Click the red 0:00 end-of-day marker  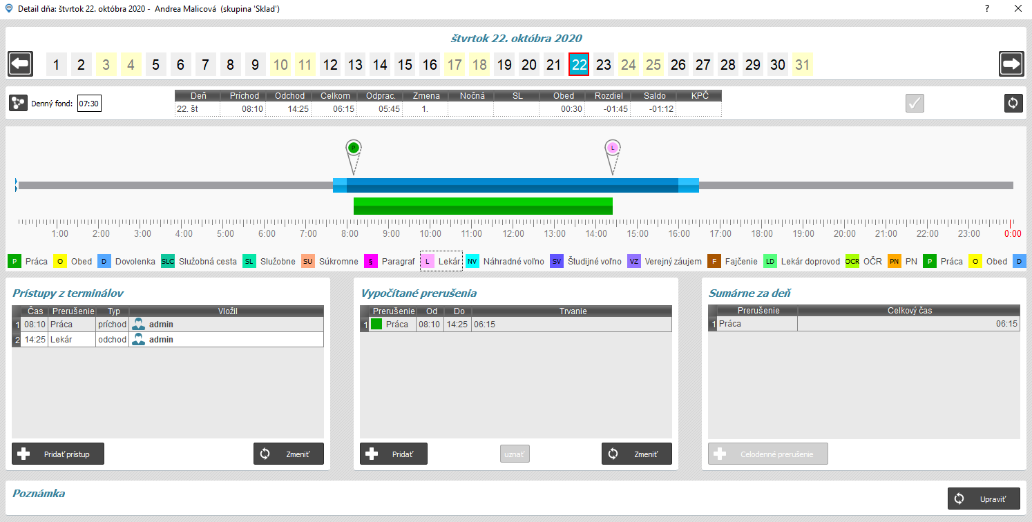pyautogui.click(x=1012, y=234)
